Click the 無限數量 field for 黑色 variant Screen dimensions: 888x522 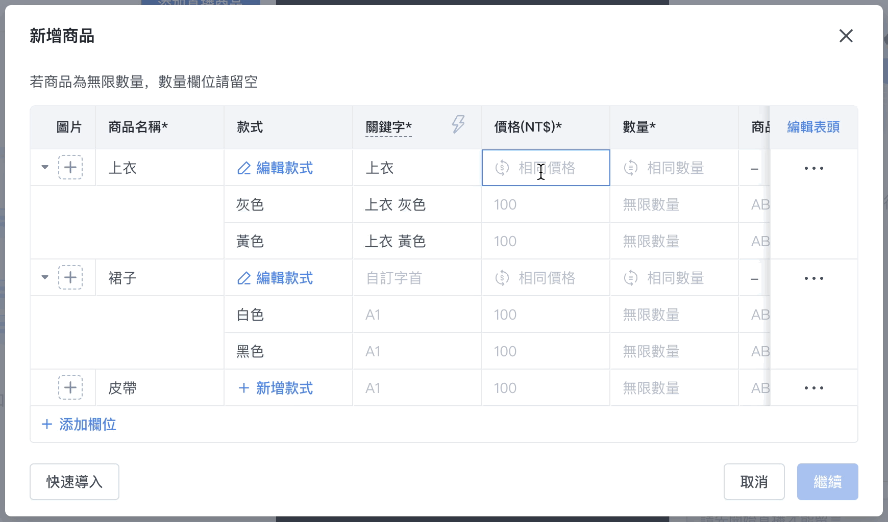(674, 351)
